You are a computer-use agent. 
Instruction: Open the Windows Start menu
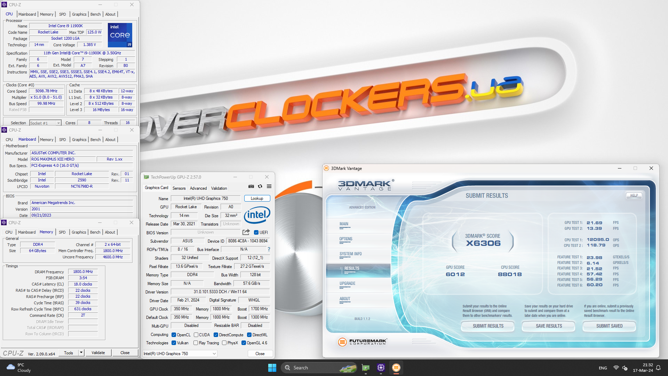click(x=272, y=368)
